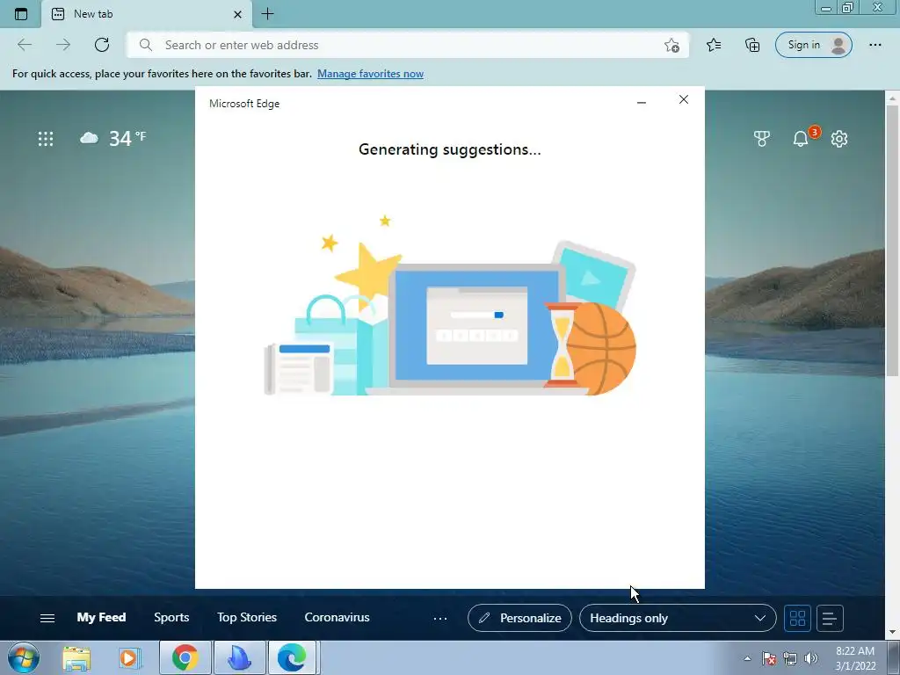Open the Rewards trophy icon
The width and height of the screenshot is (900, 675).
coord(762,138)
